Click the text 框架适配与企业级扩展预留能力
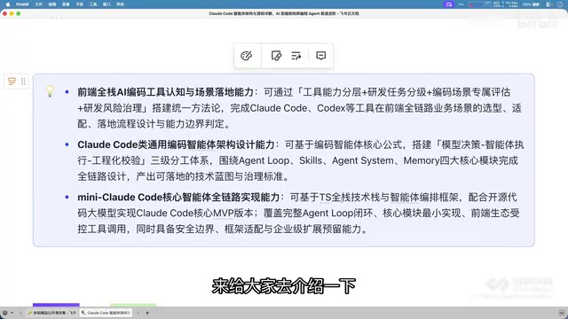The height and width of the screenshot is (319, 568). pos(293,229)
